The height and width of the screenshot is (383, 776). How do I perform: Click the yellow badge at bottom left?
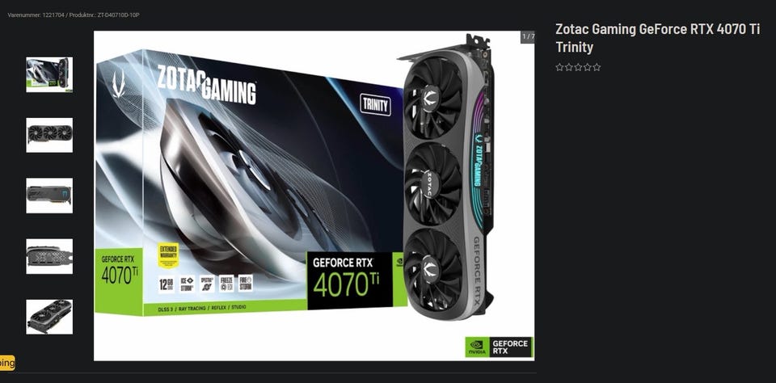tap(7, 363)
